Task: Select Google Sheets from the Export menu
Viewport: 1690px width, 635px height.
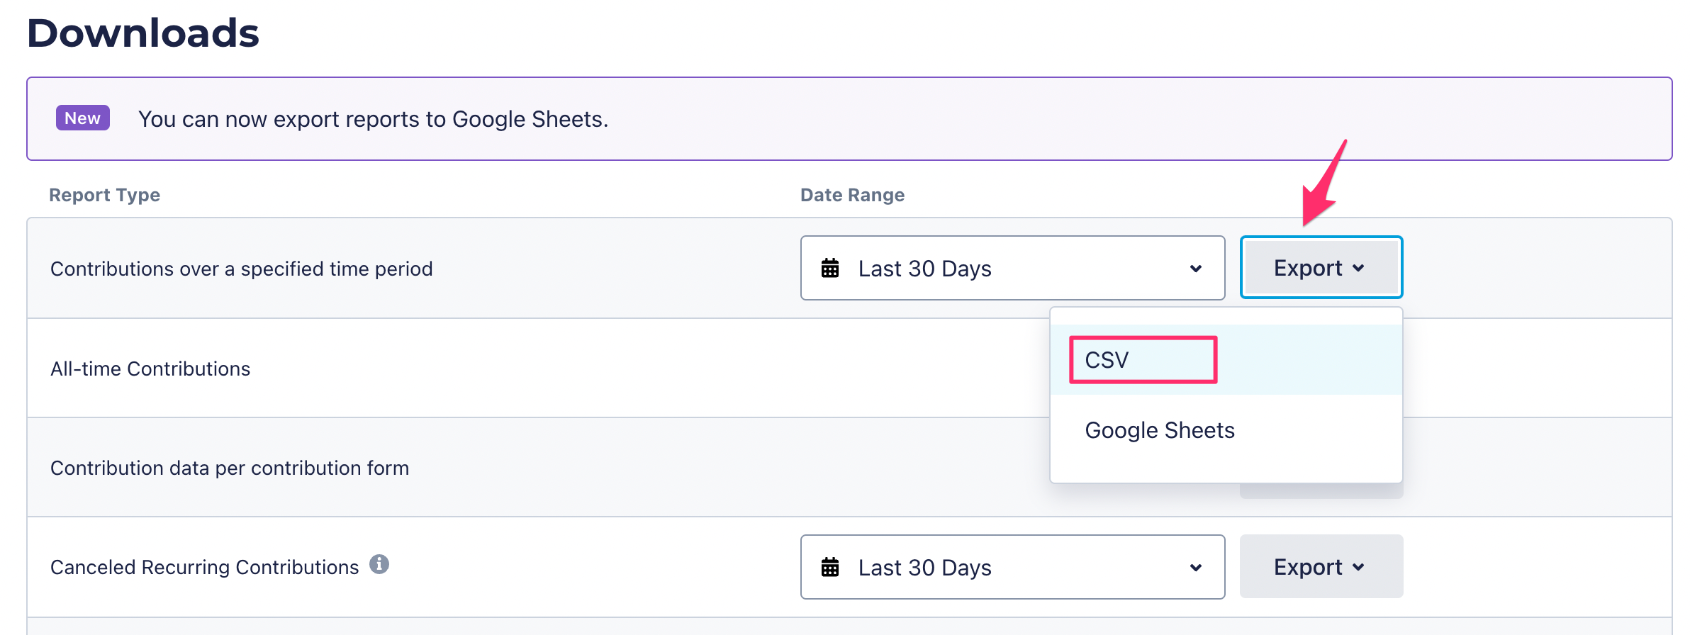Action: (1160, 430)
